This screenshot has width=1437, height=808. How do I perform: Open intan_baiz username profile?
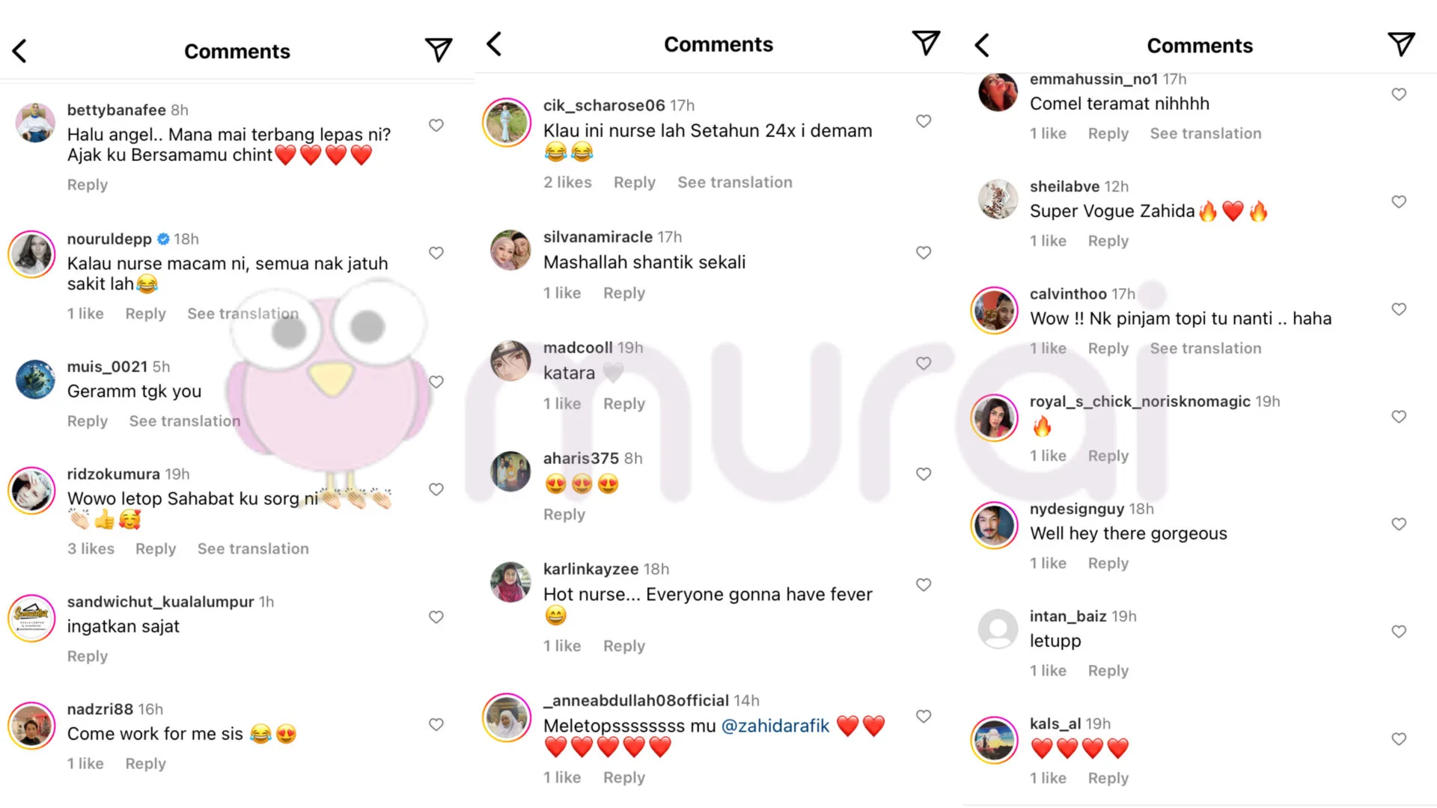pos(1067,616)
